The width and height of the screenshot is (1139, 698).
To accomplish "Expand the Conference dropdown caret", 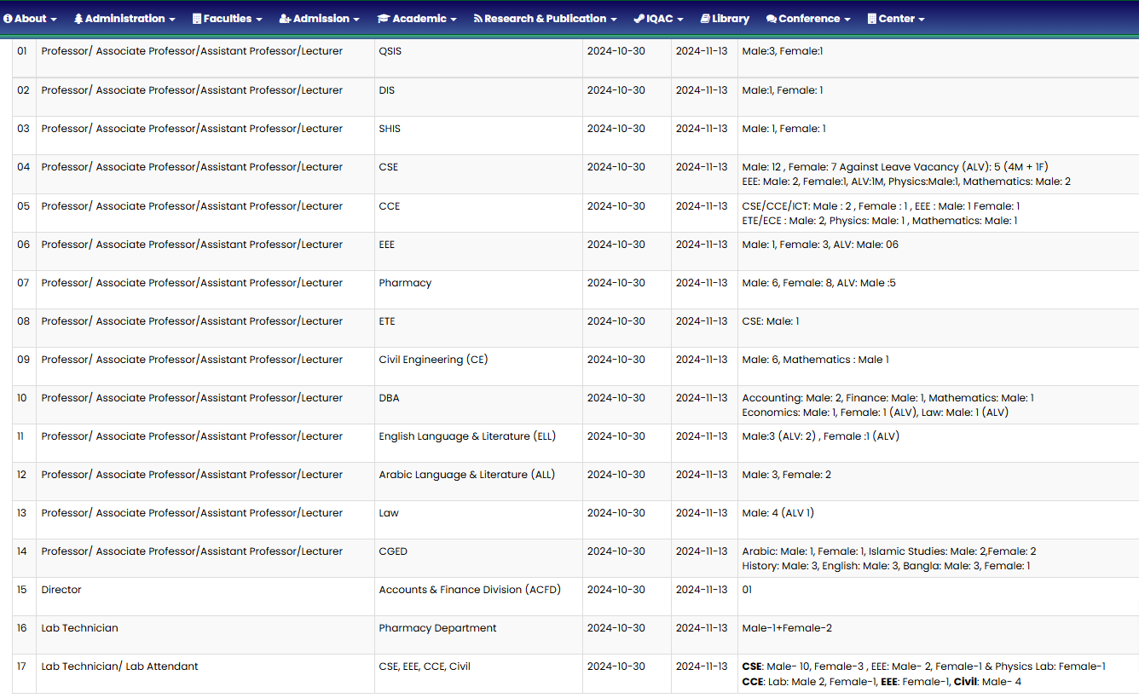I will pyautogui.click(x=847, y=20).
